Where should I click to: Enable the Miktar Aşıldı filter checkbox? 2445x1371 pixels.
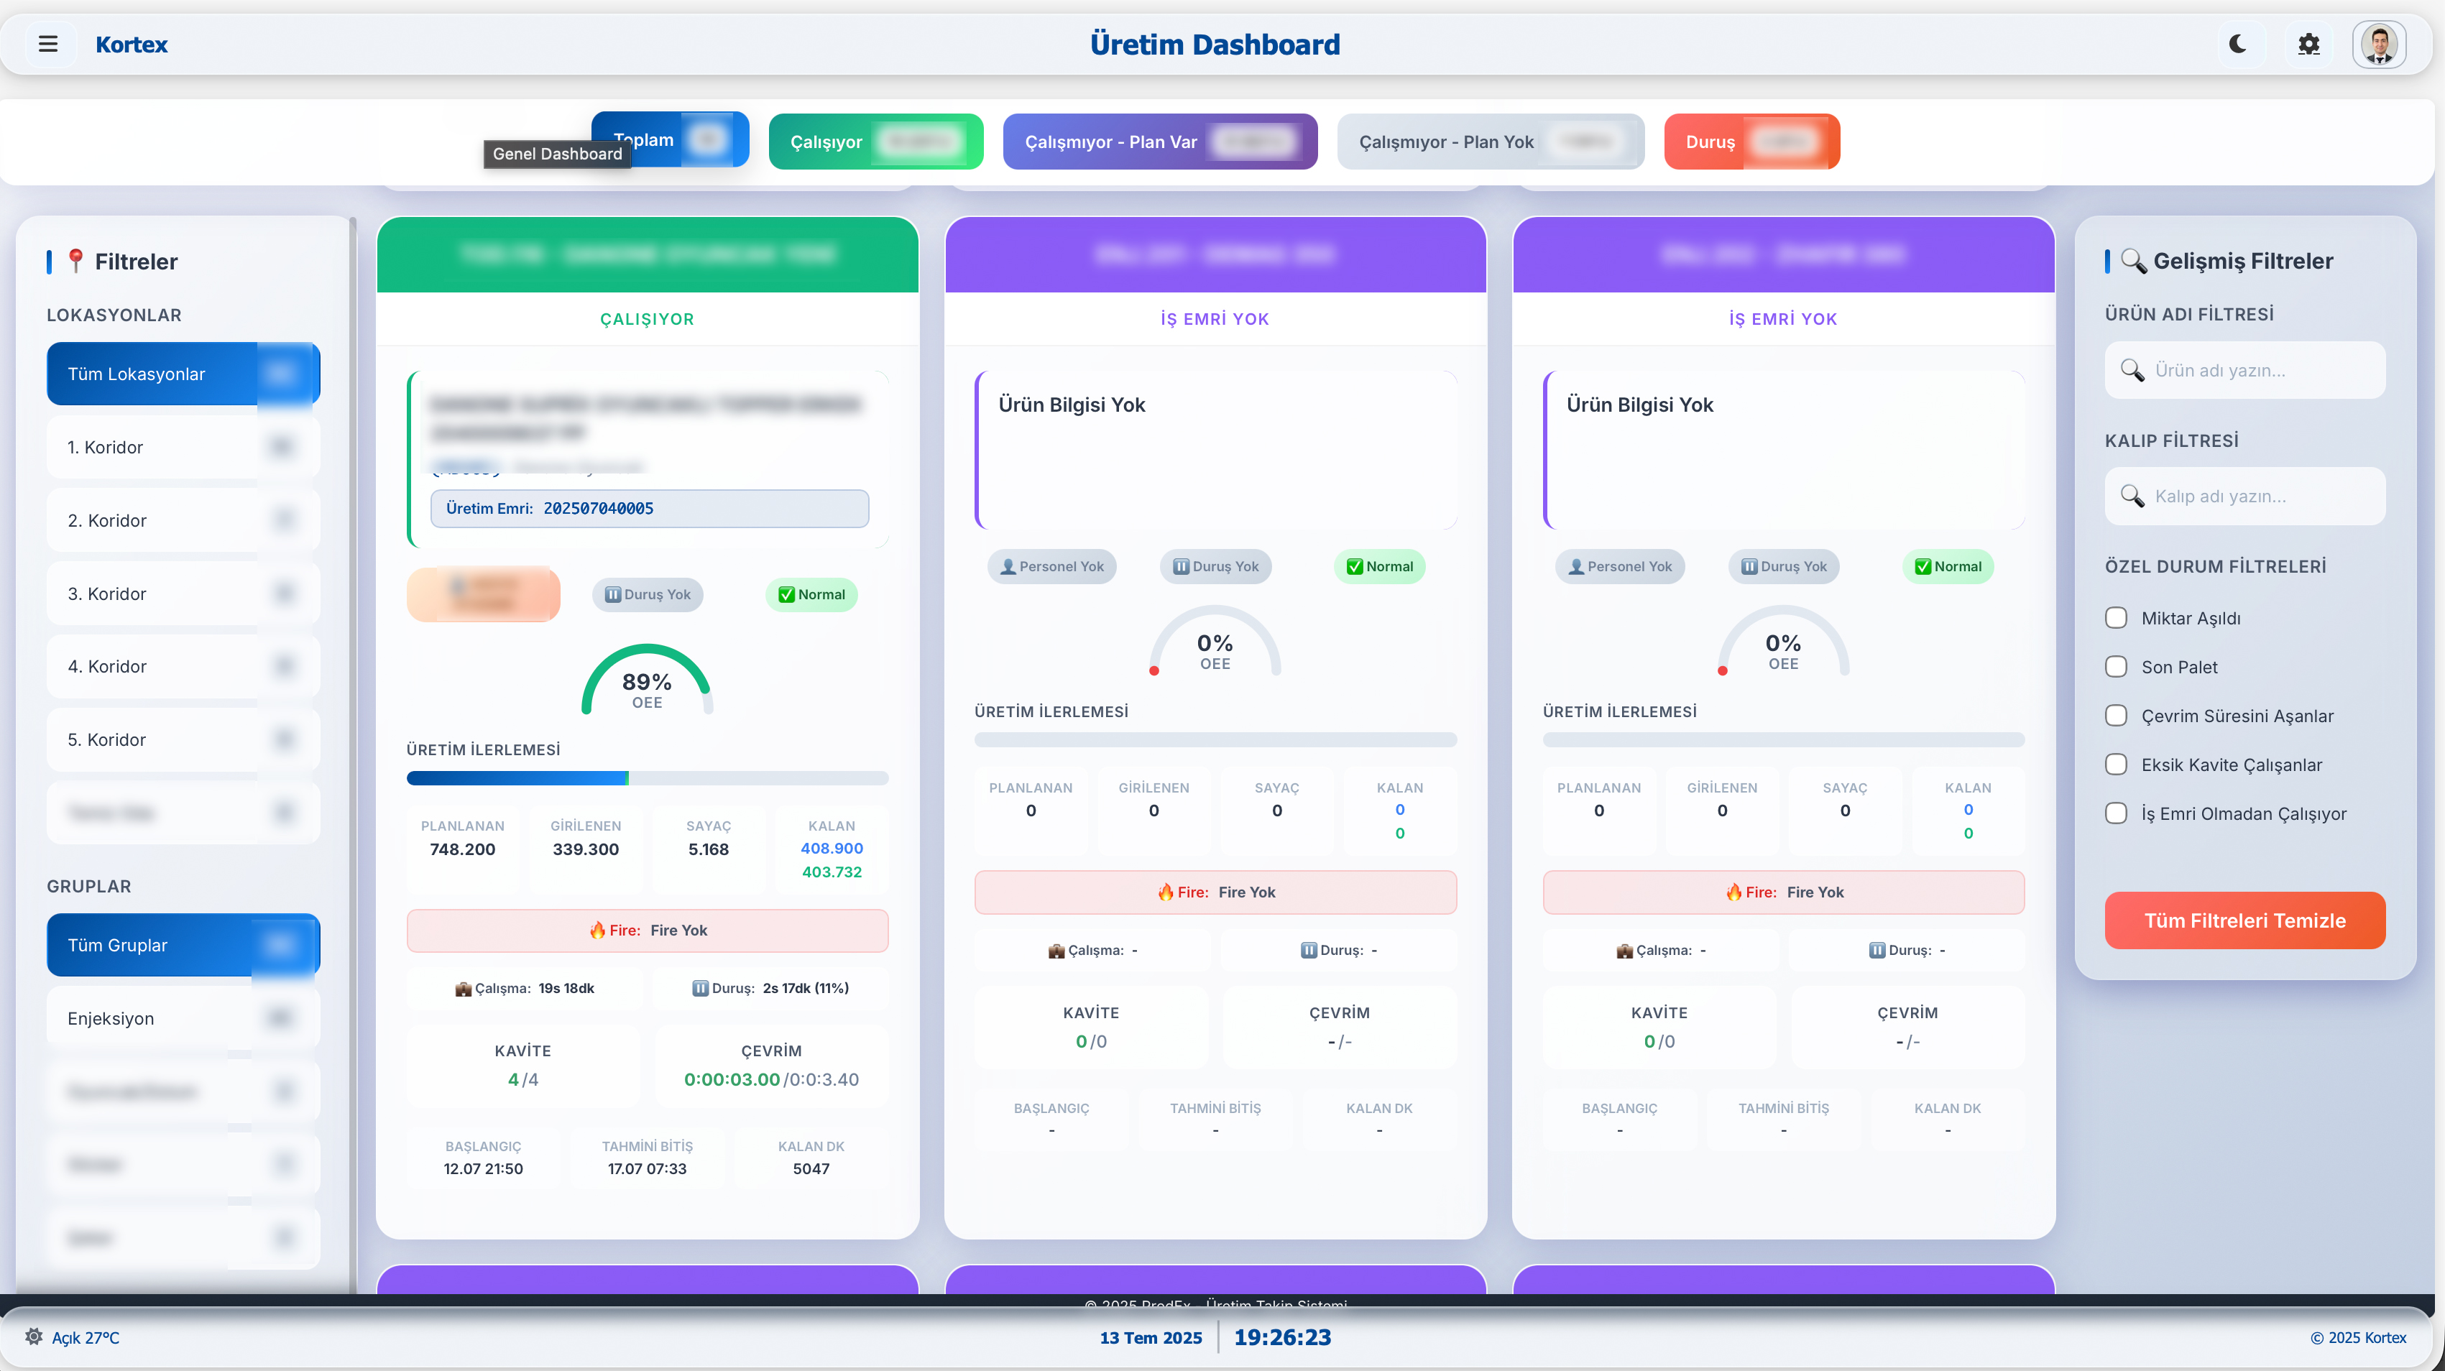[x=2117, y=618]
